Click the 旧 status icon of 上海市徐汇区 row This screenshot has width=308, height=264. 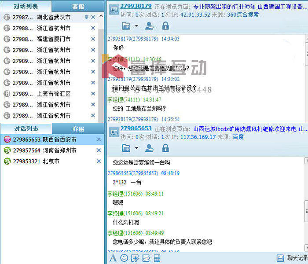point(7,94)
